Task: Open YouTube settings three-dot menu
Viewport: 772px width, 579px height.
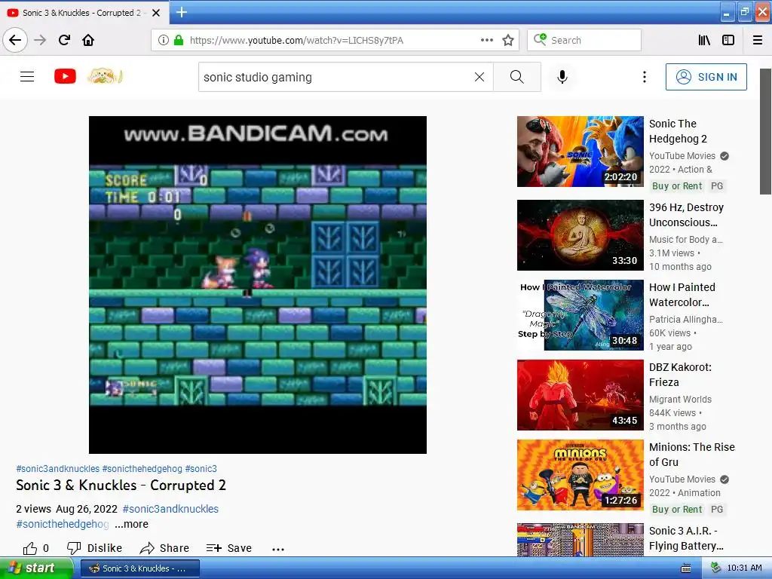Action: point(644,77)
